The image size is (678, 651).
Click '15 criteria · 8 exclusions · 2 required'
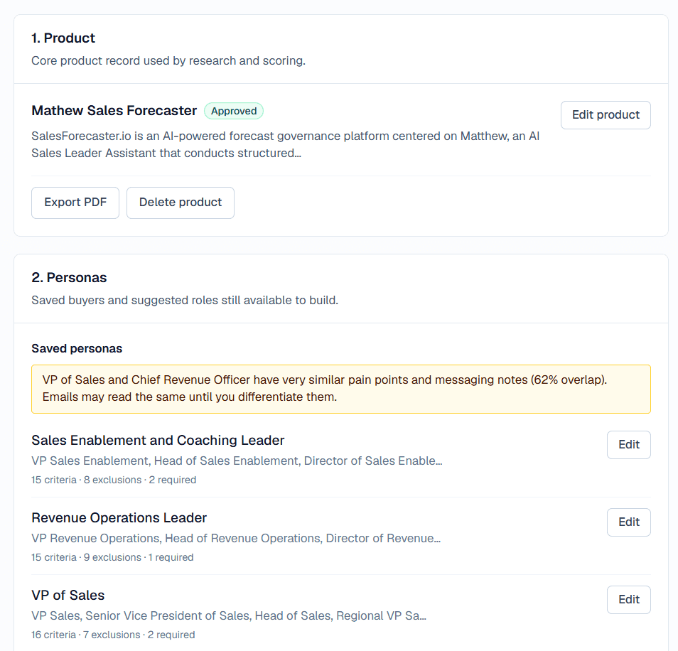(x=114, y=480)
